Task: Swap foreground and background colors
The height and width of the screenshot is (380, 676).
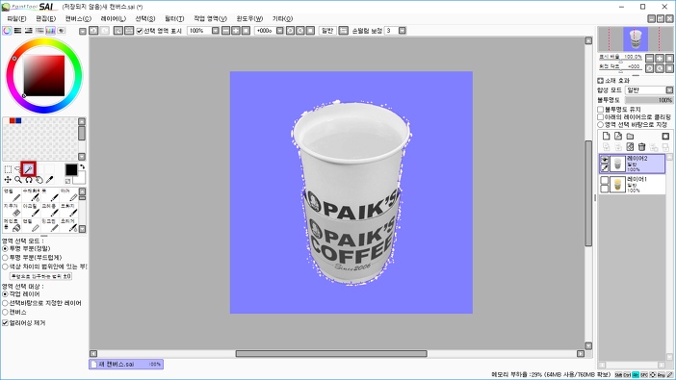Action: tap(82, 166)
